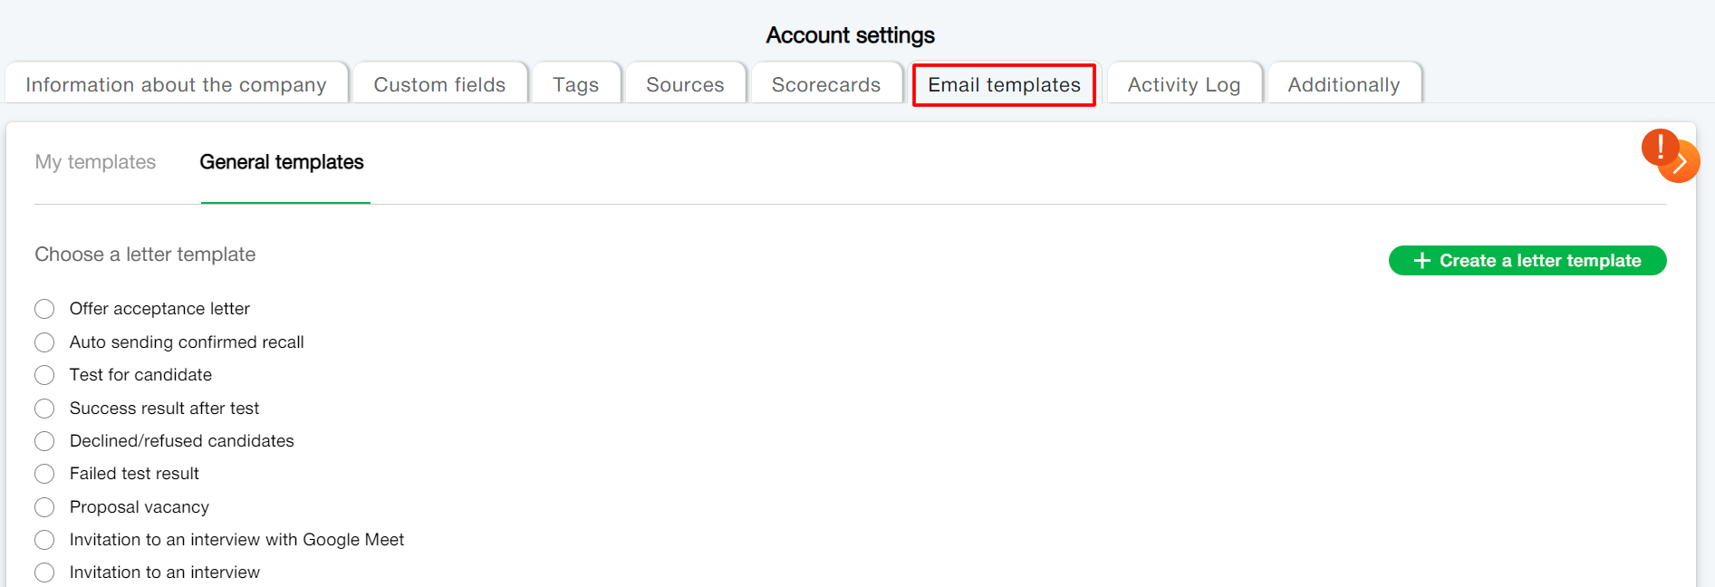The height and width of the screenshot is (587, 1715).
Task: Select Auto sending confirmed recall template
Action: click(44, 342)
